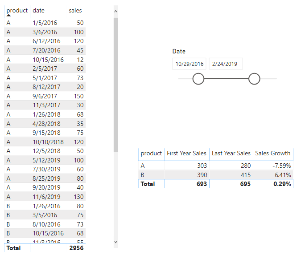Select the 4/28/2018 date cell

pos(46,124)
